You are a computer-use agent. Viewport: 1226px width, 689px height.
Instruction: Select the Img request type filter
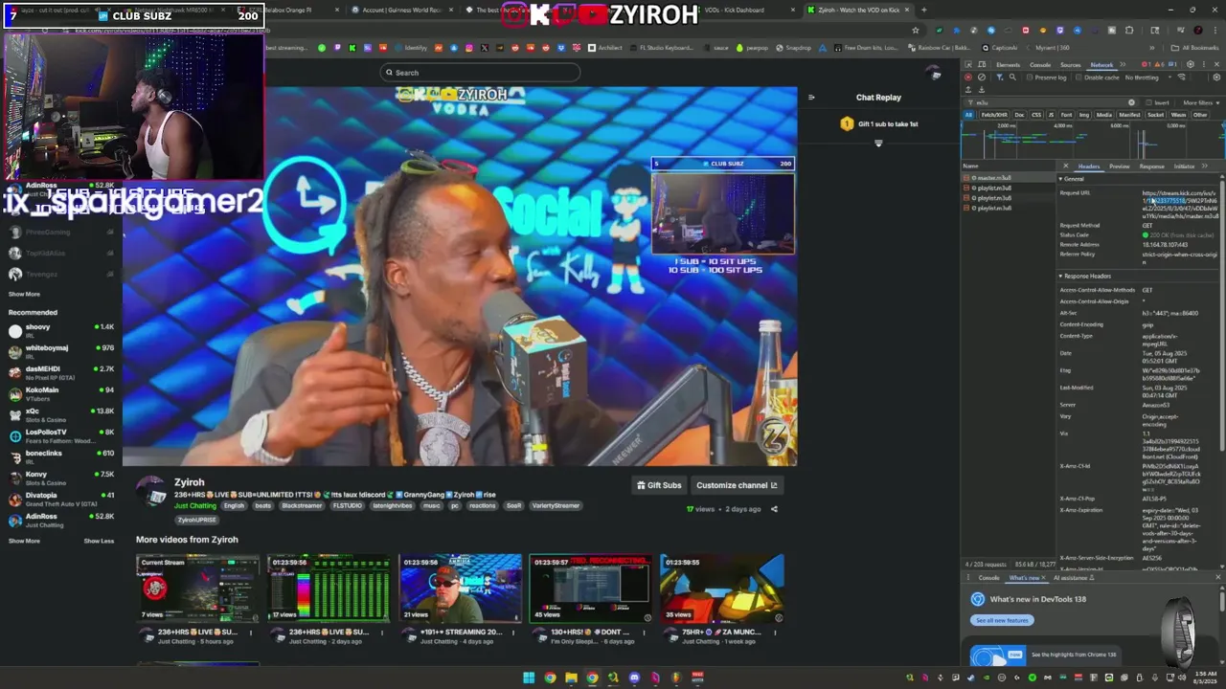[1083, 115]
